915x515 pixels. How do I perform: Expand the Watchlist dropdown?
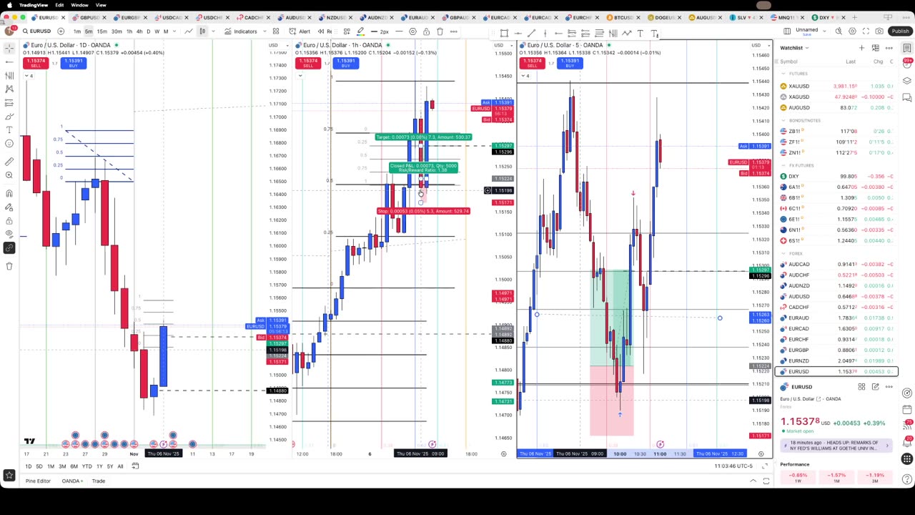coord(794,48)
